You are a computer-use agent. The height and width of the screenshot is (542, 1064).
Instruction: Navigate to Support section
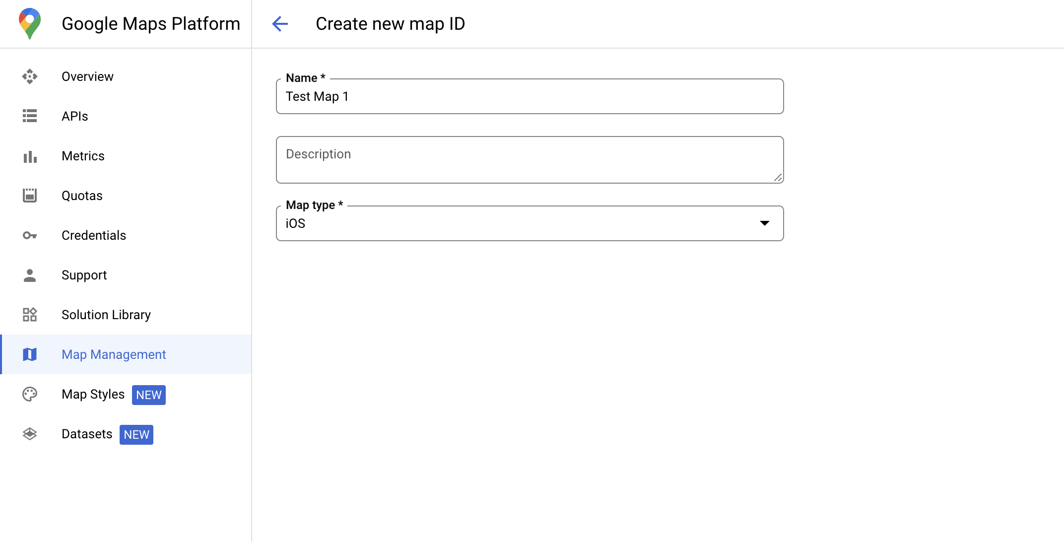pyautogui.click(x=83, y=275)
